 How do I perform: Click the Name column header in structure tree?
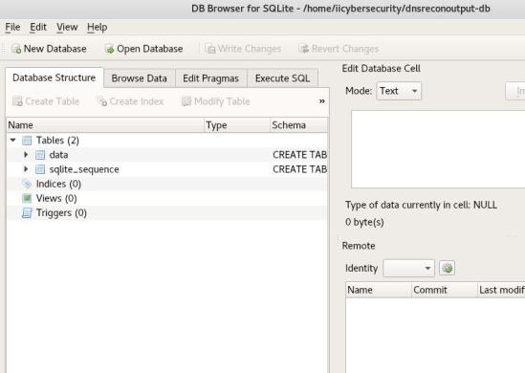tap(105, 125)
